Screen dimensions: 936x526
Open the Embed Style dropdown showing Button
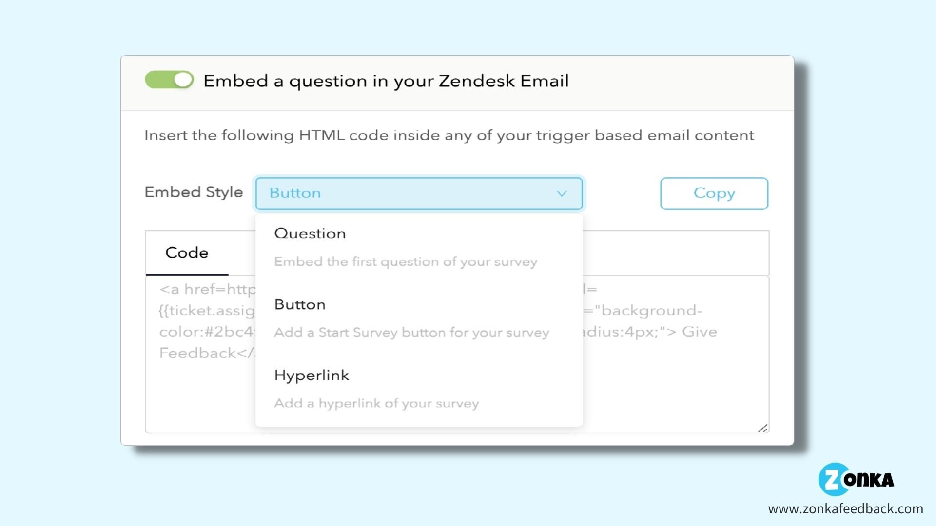(x=419, y=193)
